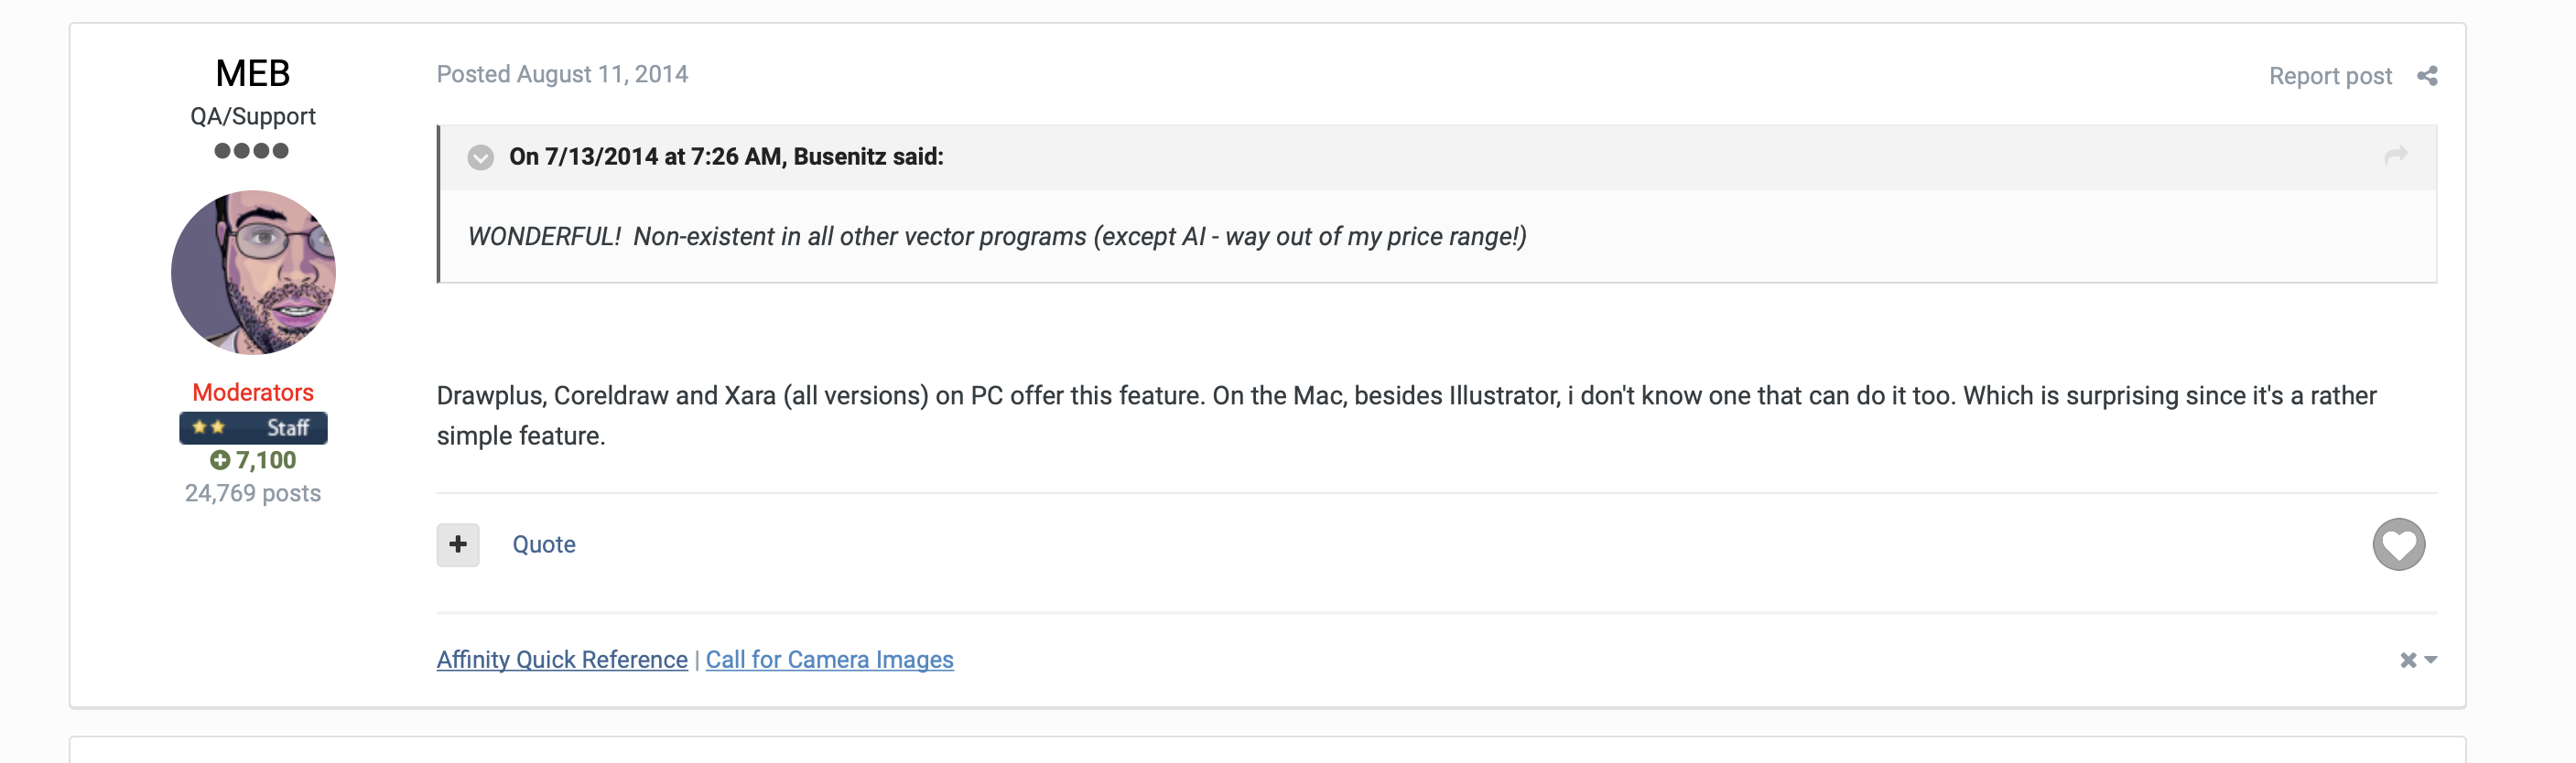Click the share post icon
2576x763 pixels.
(x=2427, y=76)
